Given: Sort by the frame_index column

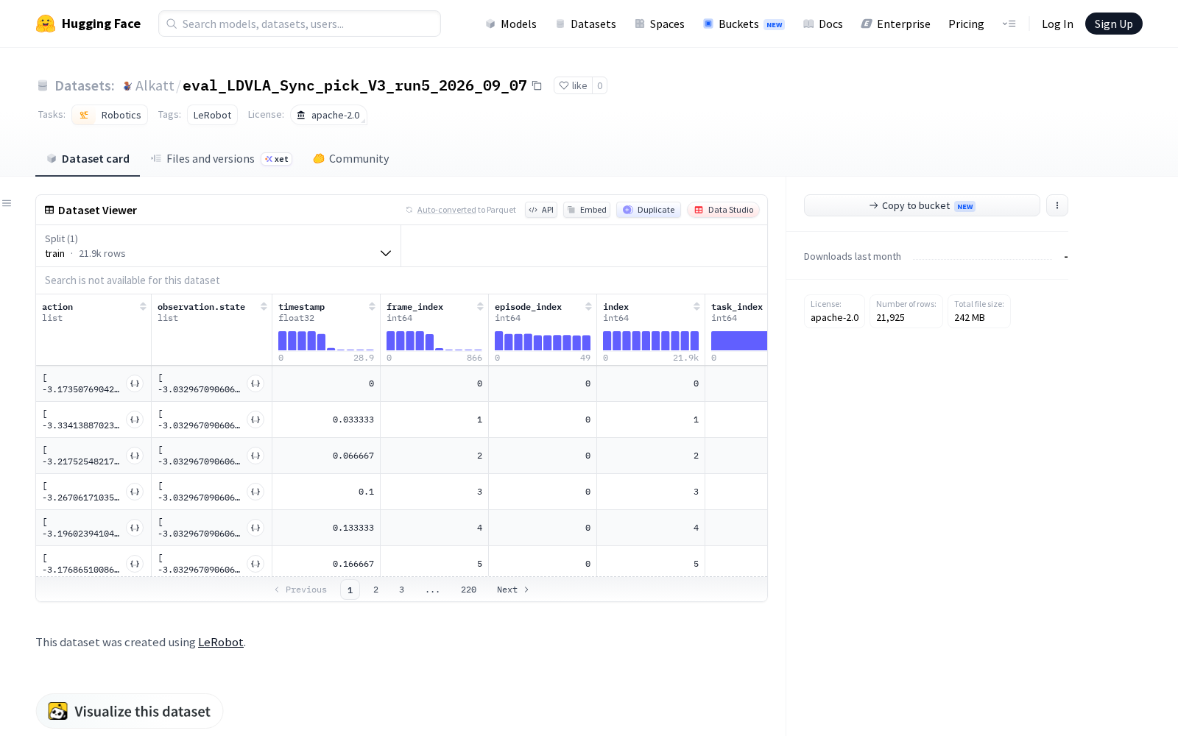Looking at the screenshot, I should tap(480, 307).
